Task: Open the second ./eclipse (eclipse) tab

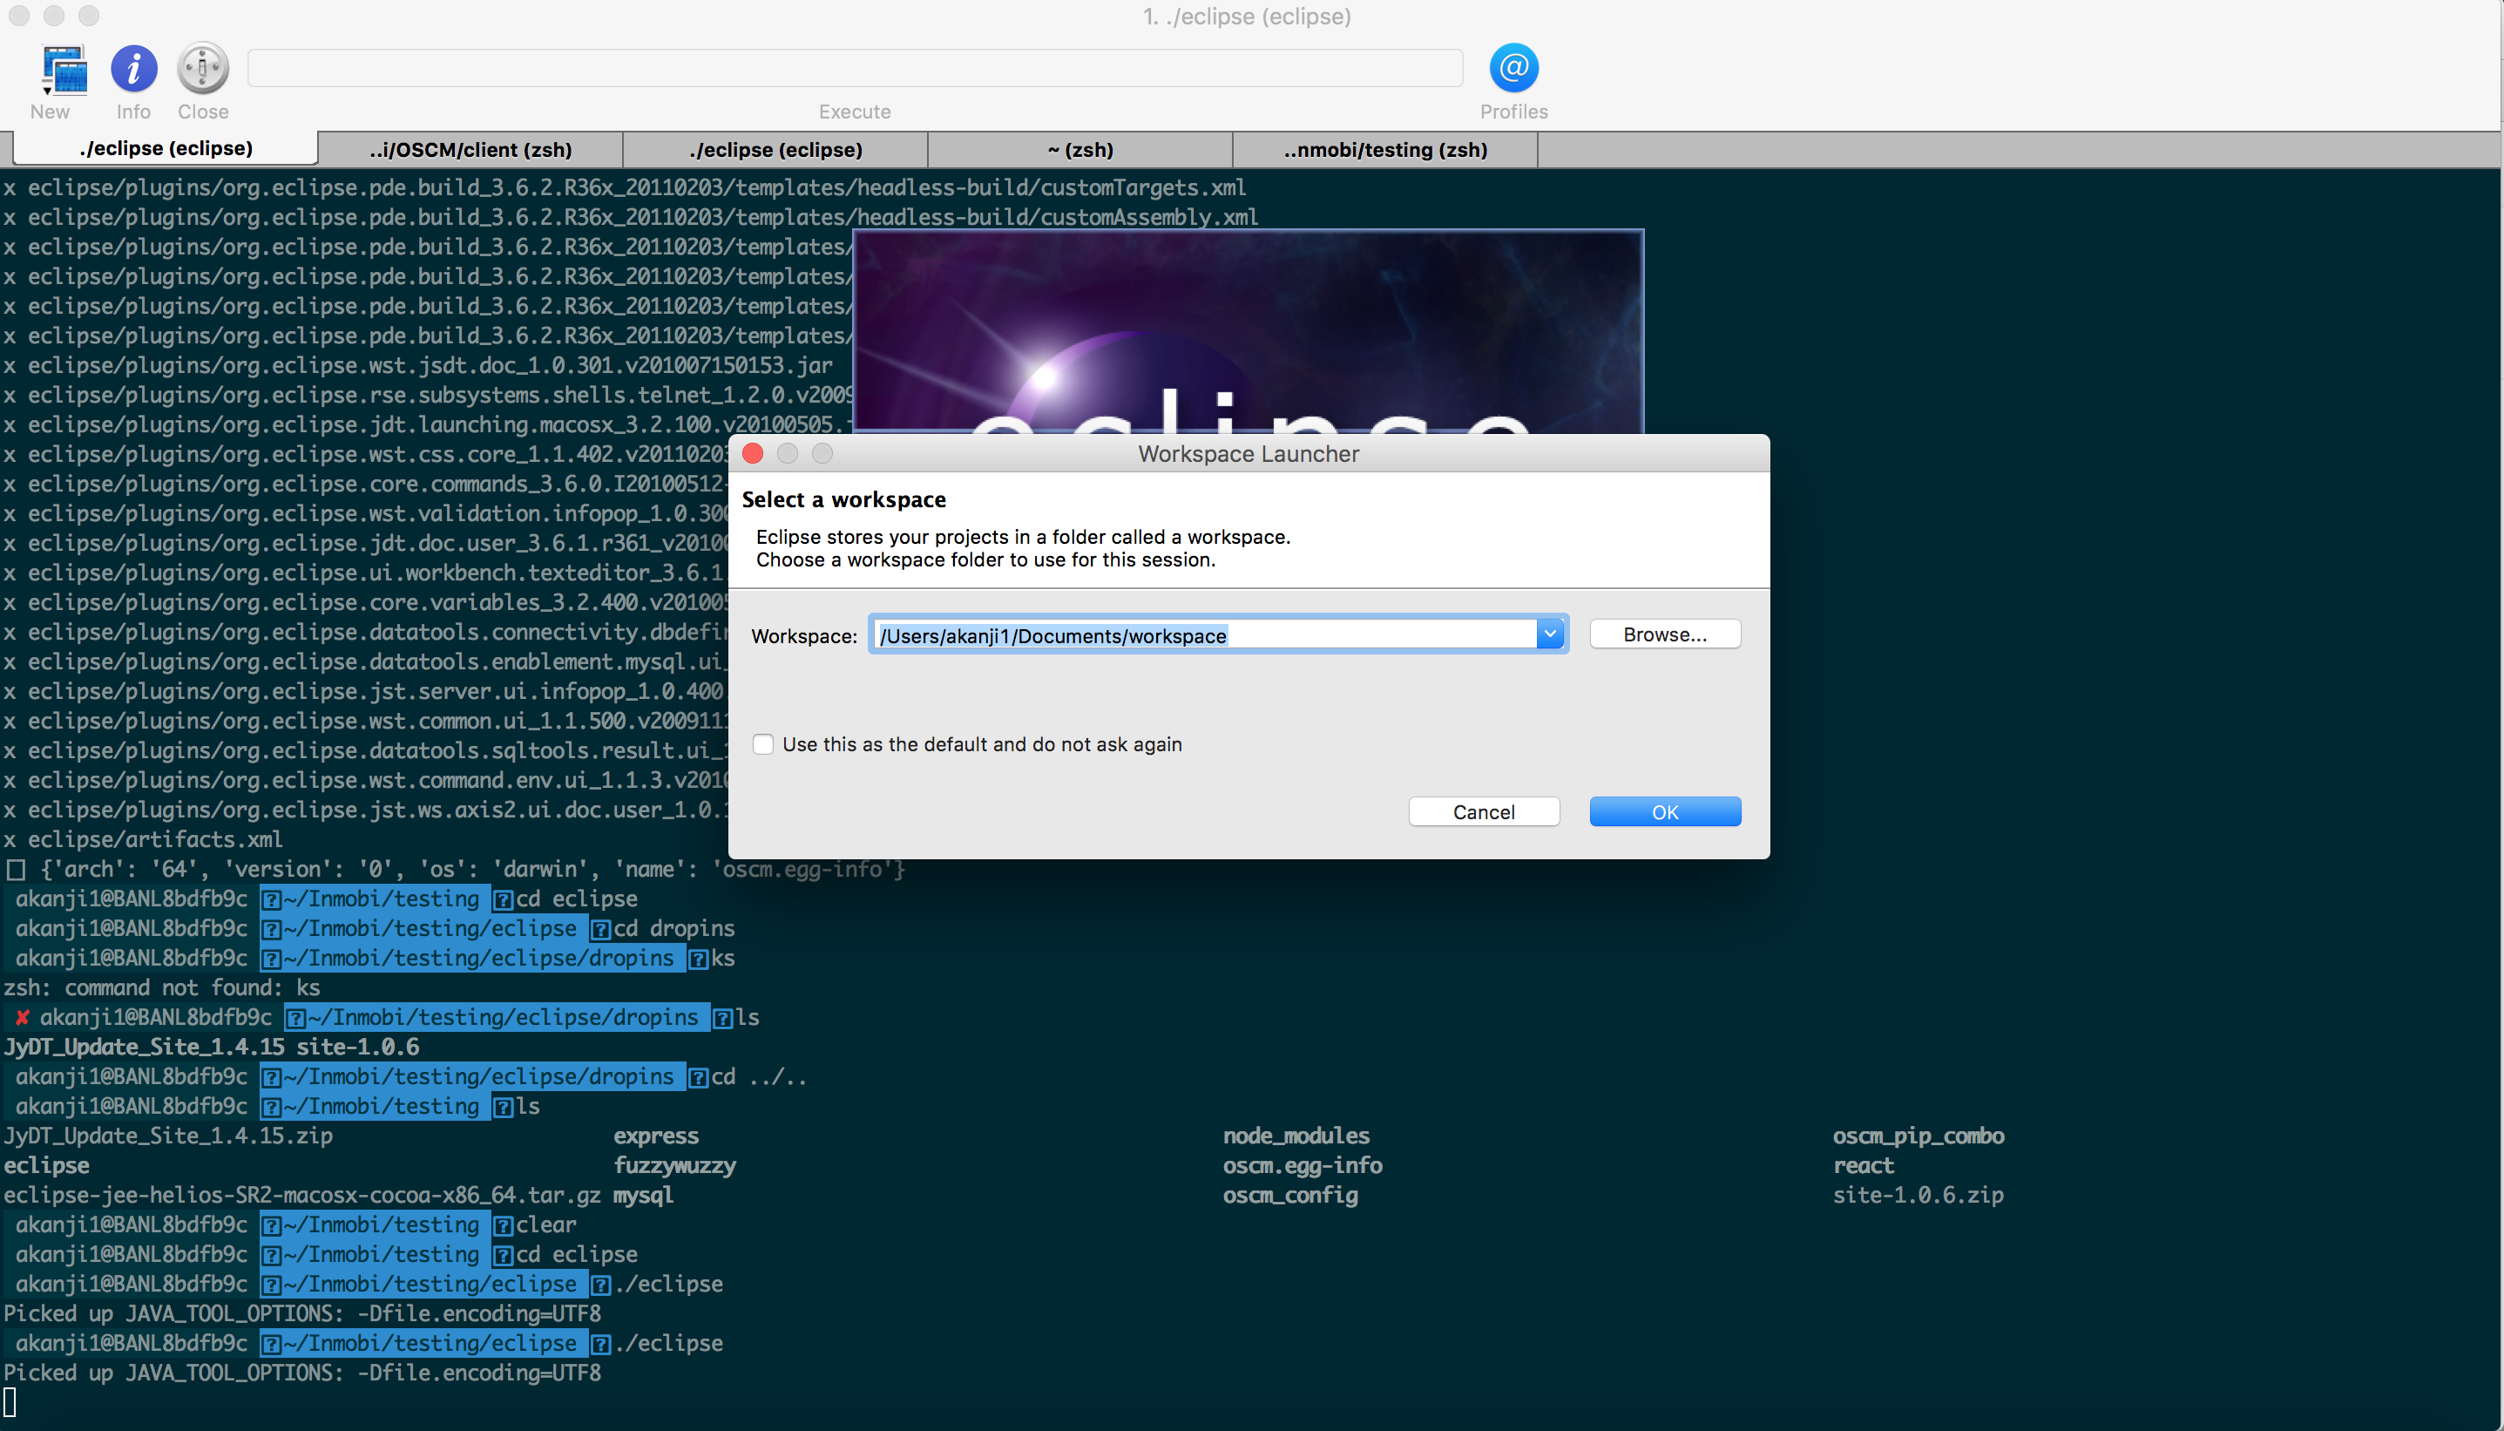Action: 775,149
